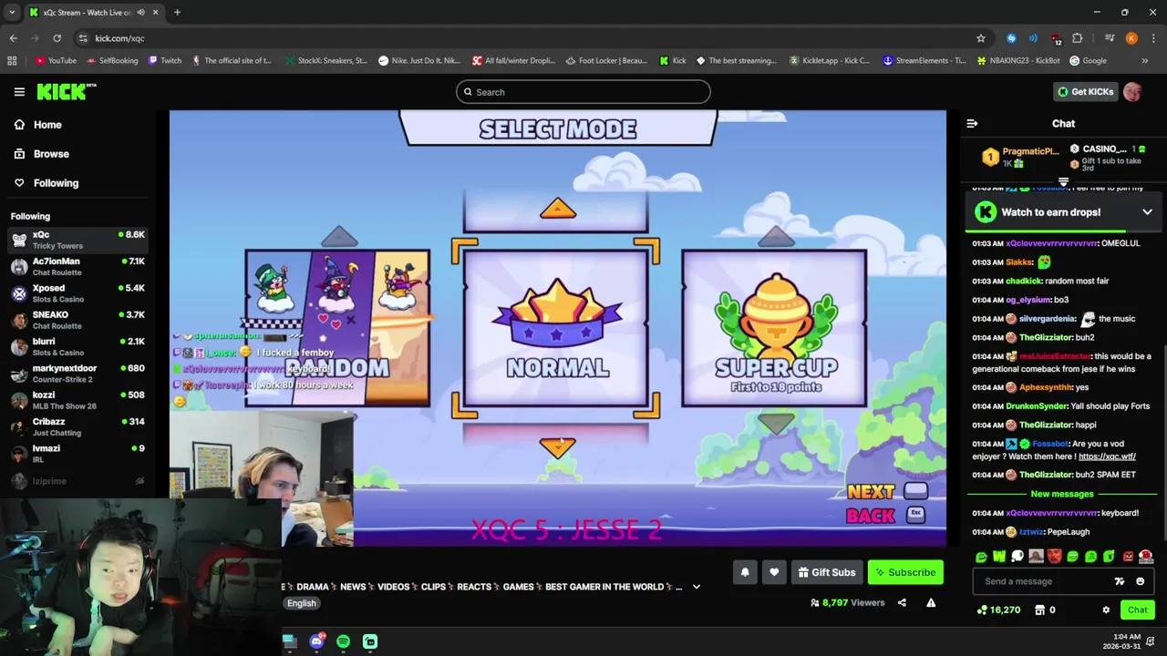Click the Subscribe button
Viewport: 1167px width, 656px height.
click(x=905, y=572)
